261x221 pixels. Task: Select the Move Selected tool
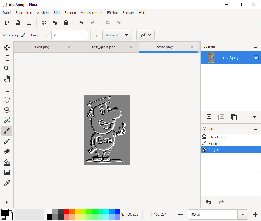(x=7, y=48)
